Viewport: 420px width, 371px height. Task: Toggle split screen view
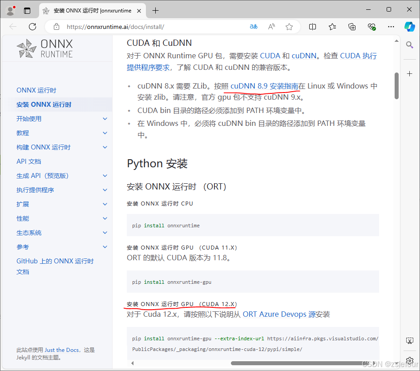(x=312, y=27)
